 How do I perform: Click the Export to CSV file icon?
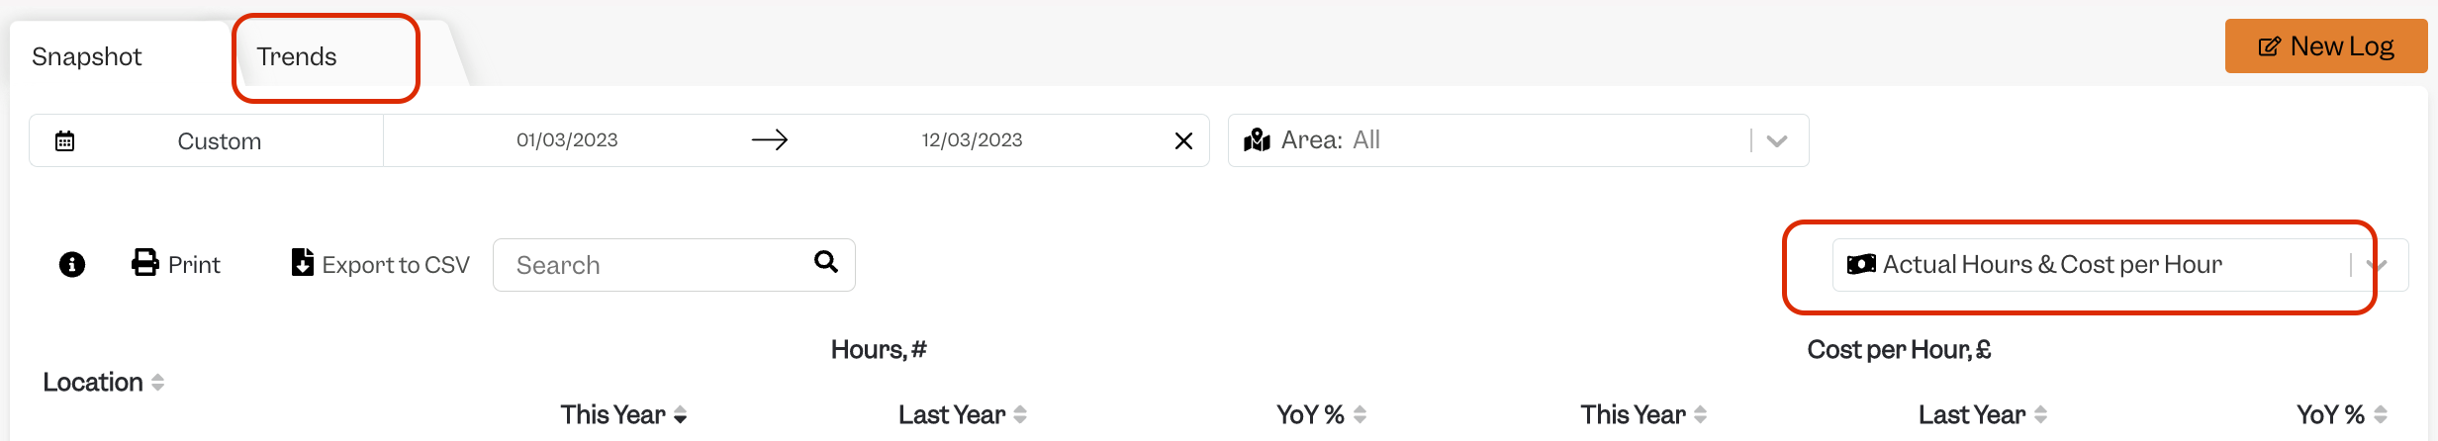click(x=303, y=263)
